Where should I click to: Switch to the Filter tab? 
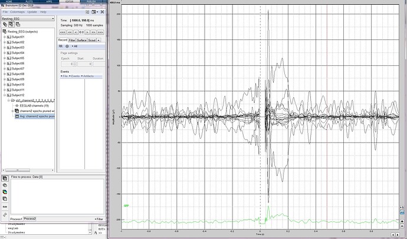pos(72,40)
